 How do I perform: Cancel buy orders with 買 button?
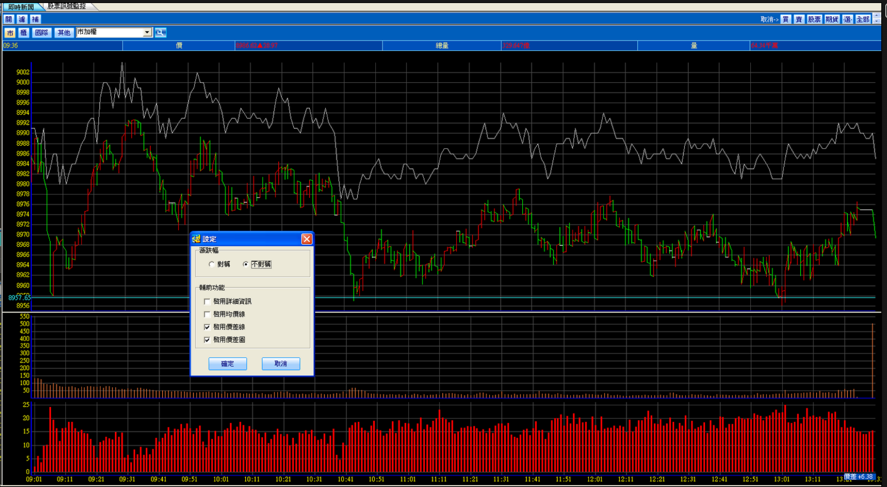[x=786, y=19]
